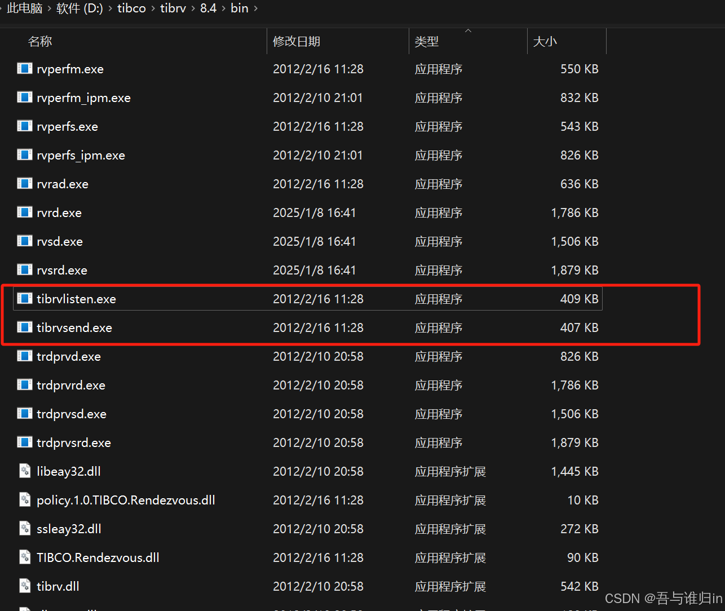The height and width of the screenshot is (611, 725).
Task: Expand the chevron after tibco breadcrumb
Action: [153, 8]
